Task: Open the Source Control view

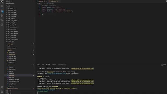Action: [x=2, y=11]
